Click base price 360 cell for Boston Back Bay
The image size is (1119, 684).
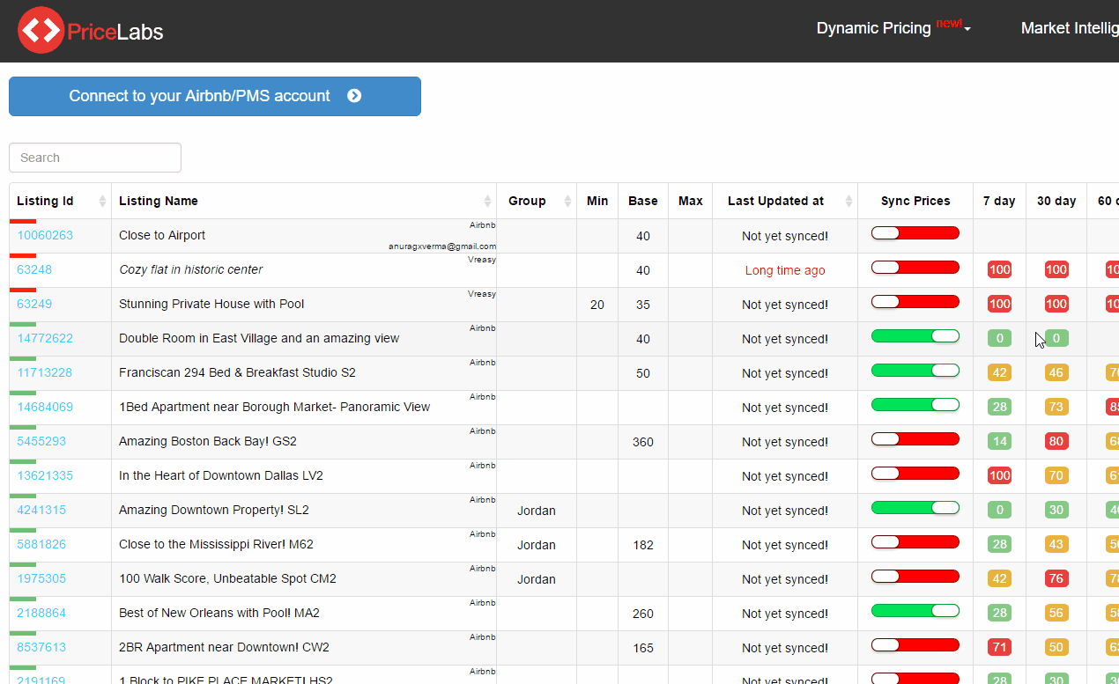pos(643,442)
